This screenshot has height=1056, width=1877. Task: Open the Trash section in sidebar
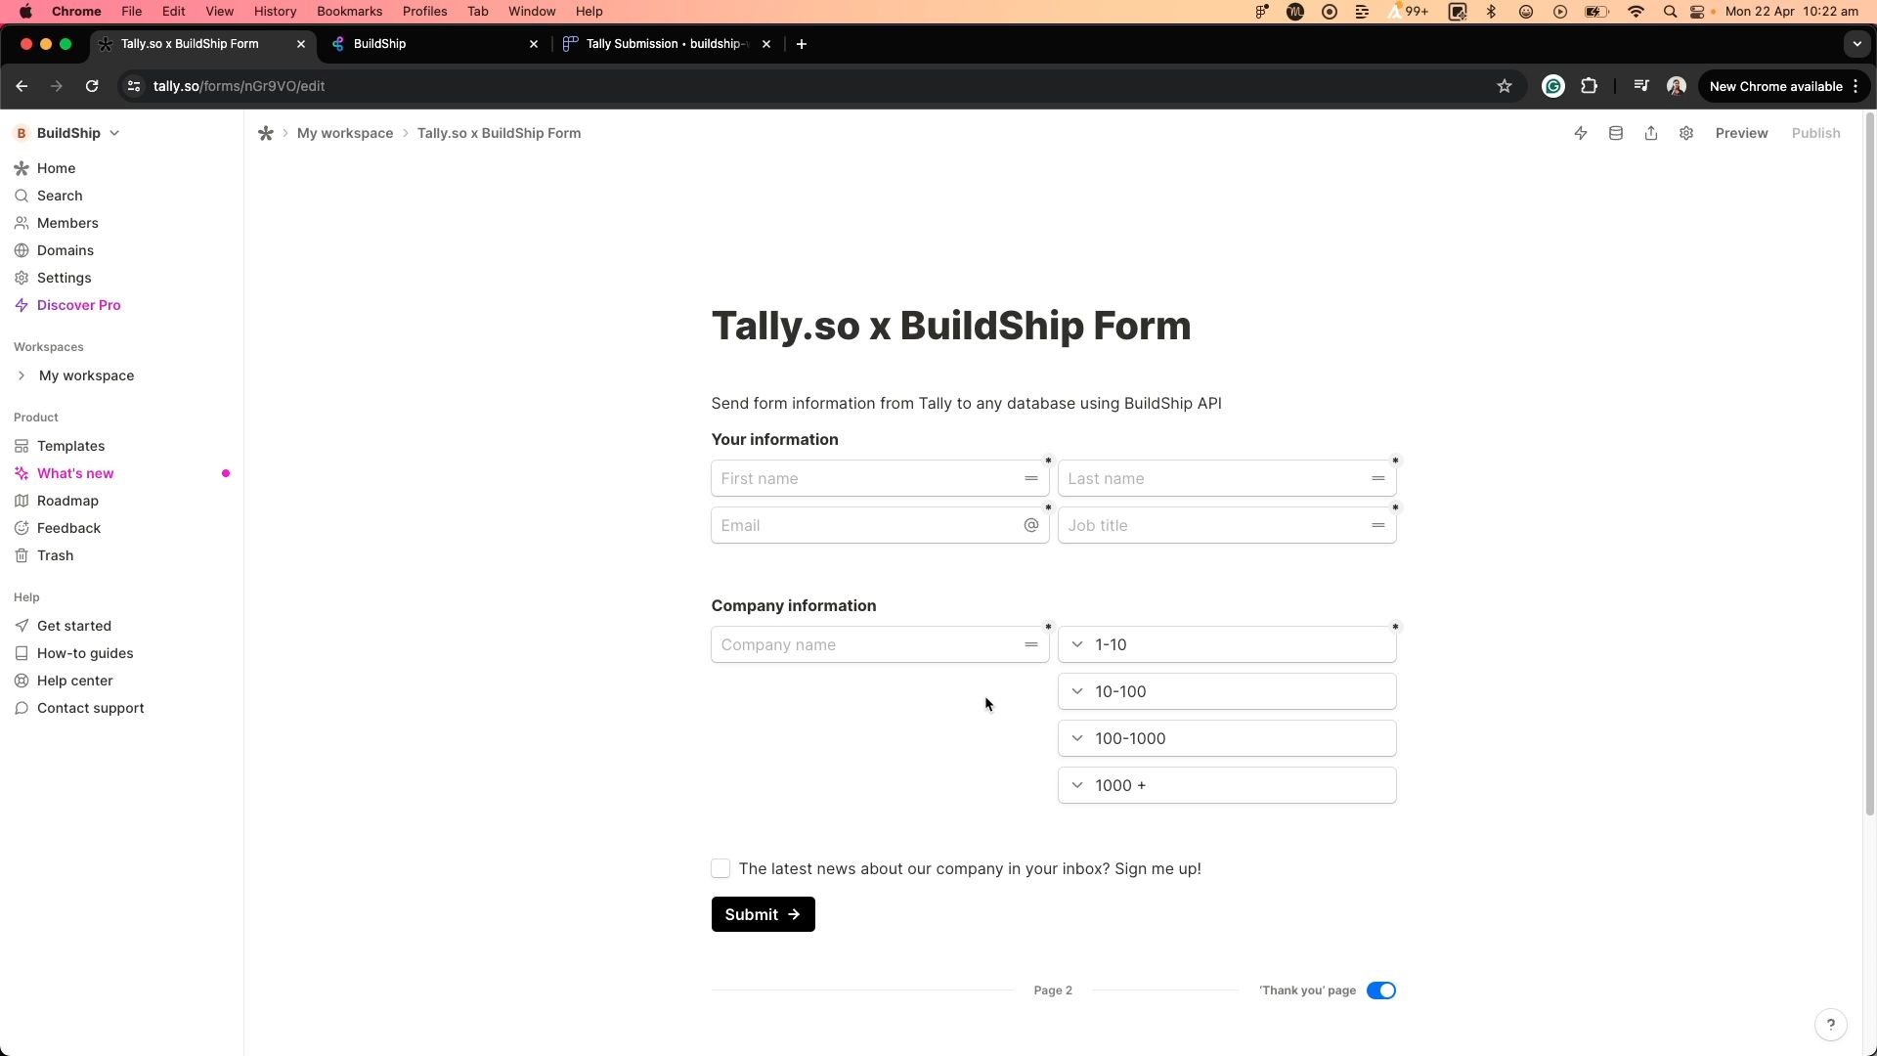(x=54, y=555)
